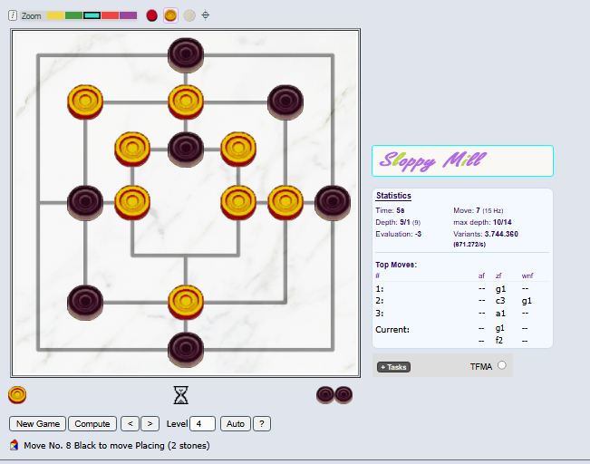Choose the yellow stone style in toolbar
Viewport: 590px width, 464px height.
pos(170,15)
